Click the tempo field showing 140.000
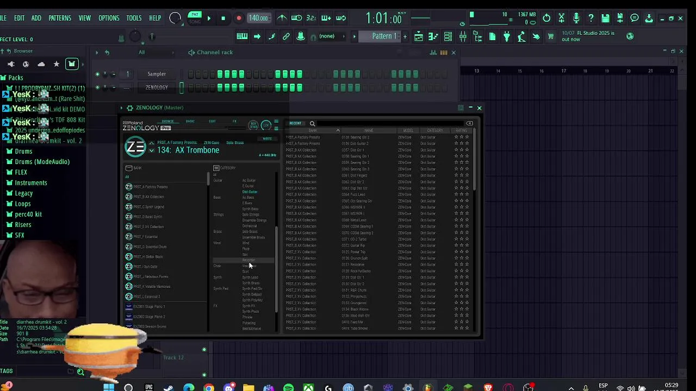The image size is (696, 391). coord(258,18)
